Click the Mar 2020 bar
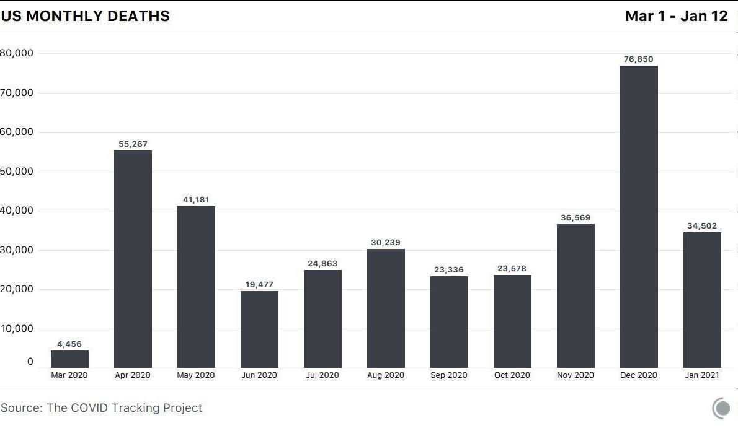The width and height of the screenshot is (738, 431). (x=69, y=359)
